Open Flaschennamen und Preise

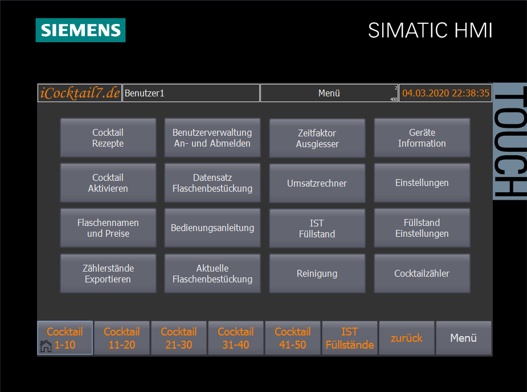click(x=108, y=228)
